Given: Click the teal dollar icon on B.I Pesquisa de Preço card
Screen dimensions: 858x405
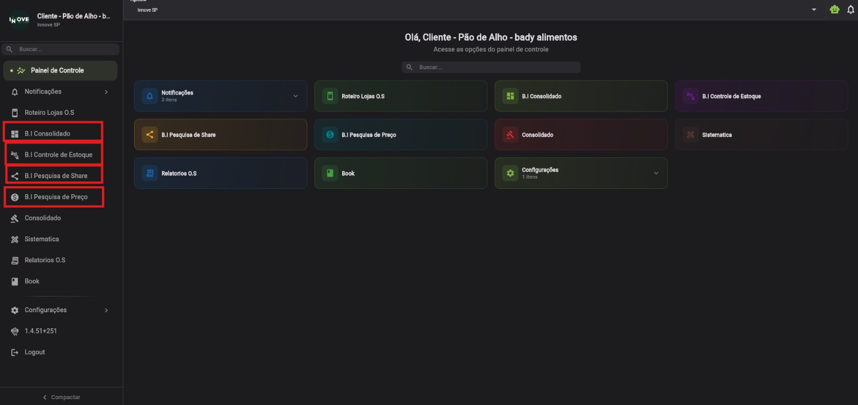Looking at the screenshot, I should 330,135.
